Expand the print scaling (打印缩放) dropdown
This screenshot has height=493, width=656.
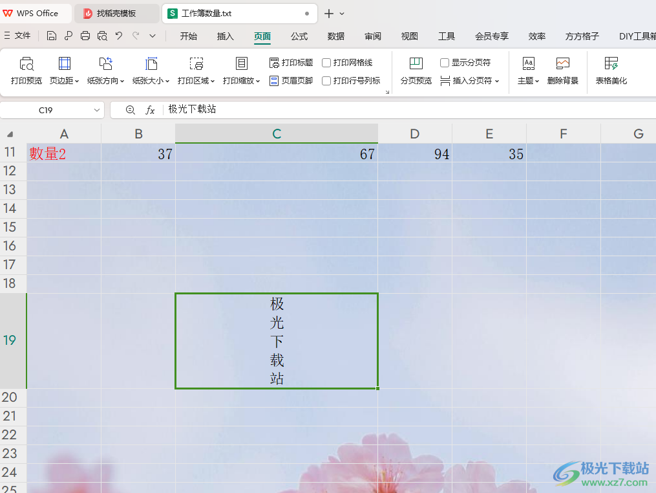pyautogui.click(x=258, y=82)
